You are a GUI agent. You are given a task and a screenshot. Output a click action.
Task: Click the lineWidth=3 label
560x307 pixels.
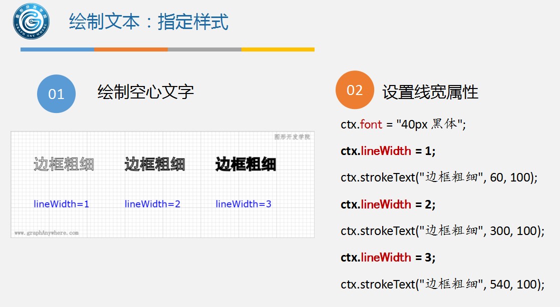click(x=243, y=204)
